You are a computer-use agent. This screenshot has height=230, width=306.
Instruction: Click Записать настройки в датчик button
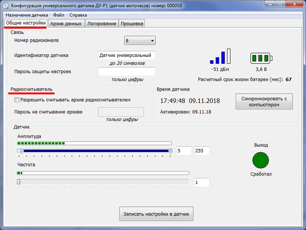click(156, 214)
